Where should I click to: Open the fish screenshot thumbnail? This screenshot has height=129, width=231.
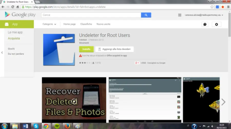click(x=201, y=100)
